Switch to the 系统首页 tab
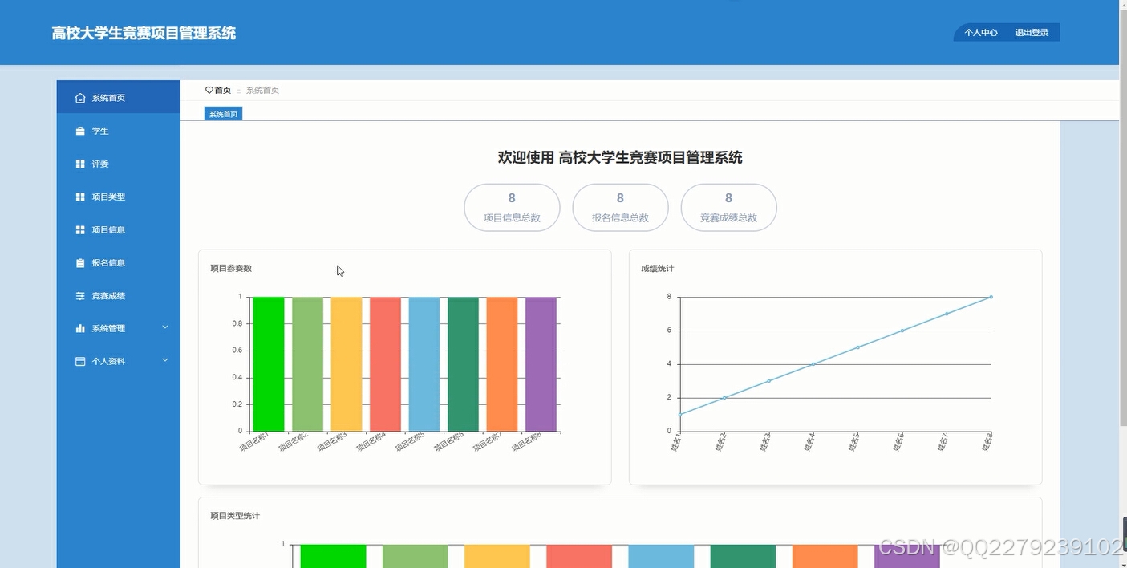 [222, 113]
